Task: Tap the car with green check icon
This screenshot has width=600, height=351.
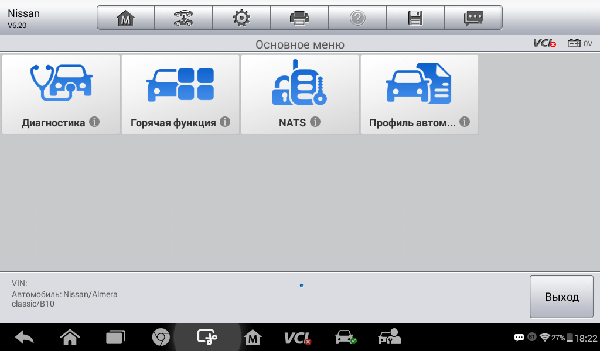Action: pyautogui.click(x=346, y=337)
